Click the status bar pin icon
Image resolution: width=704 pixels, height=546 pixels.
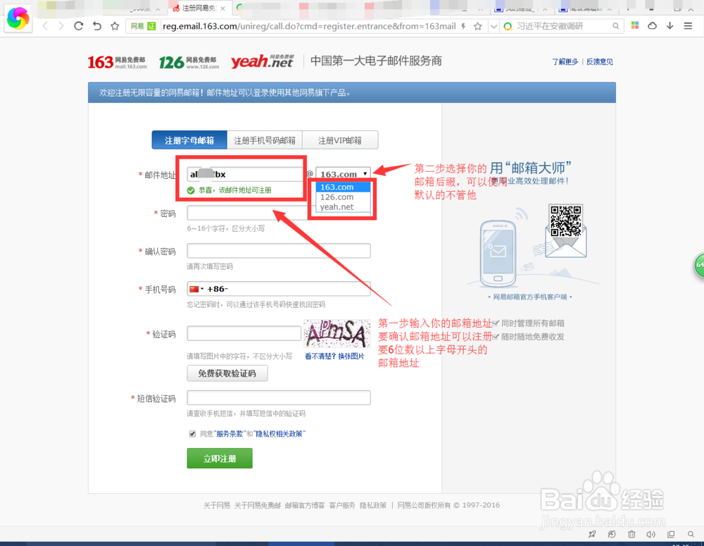[592, 534]
